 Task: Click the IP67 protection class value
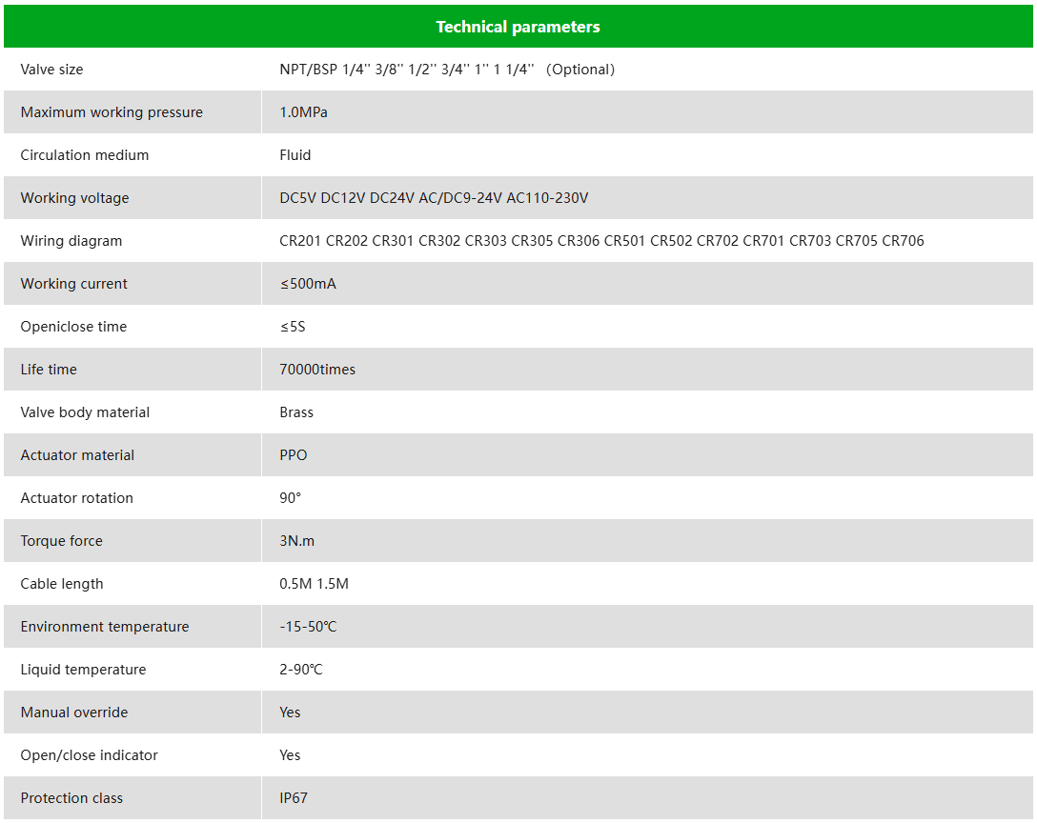click(x=294, y=798)
